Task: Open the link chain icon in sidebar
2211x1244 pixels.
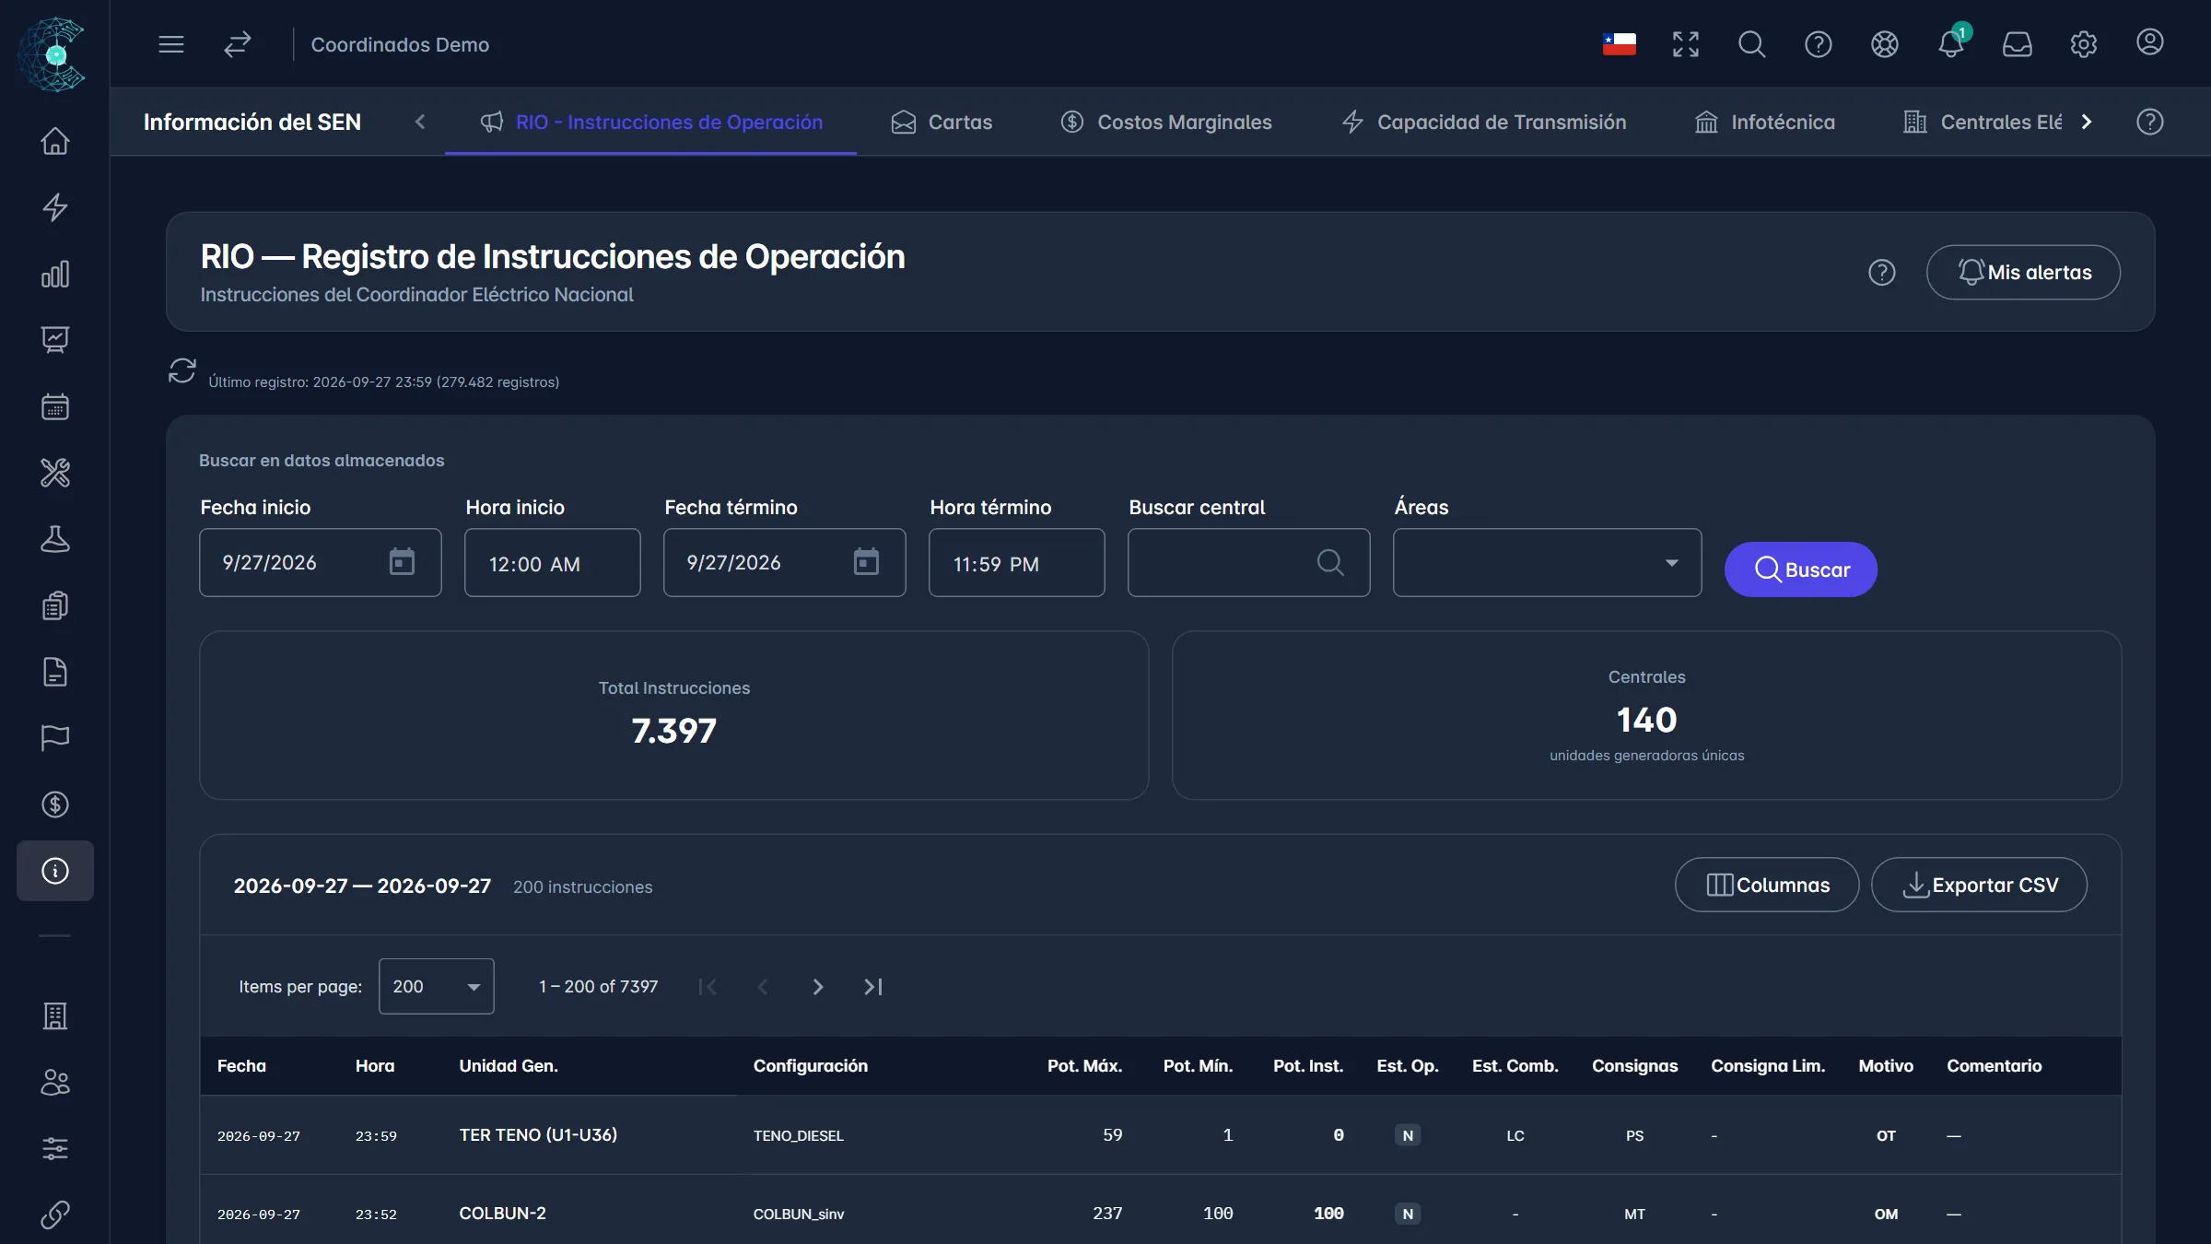Action: click(55, 1215)
